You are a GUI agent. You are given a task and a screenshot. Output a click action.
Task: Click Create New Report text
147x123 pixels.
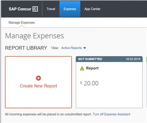pos(38,86)
